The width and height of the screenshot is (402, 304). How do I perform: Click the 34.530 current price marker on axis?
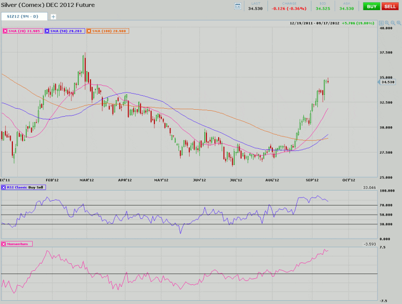coord(387,82)
